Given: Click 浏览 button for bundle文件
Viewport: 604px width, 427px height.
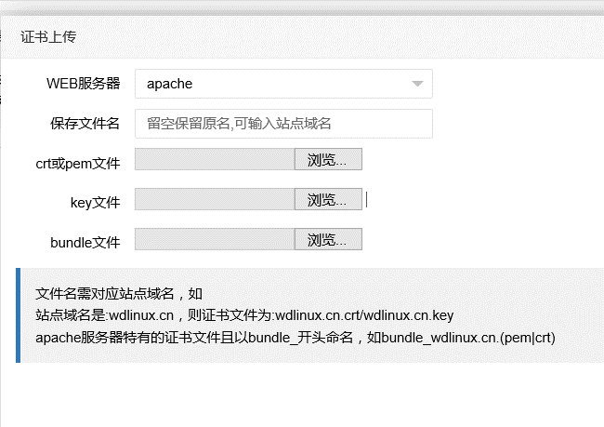Looking at the screenshot, I should pos(328,240).
